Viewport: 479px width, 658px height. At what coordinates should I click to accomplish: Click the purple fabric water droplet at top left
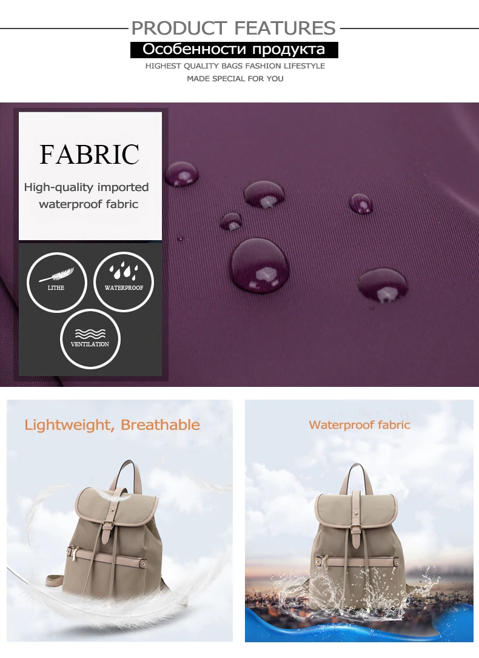pyautogui.click(x=181, y=173)
